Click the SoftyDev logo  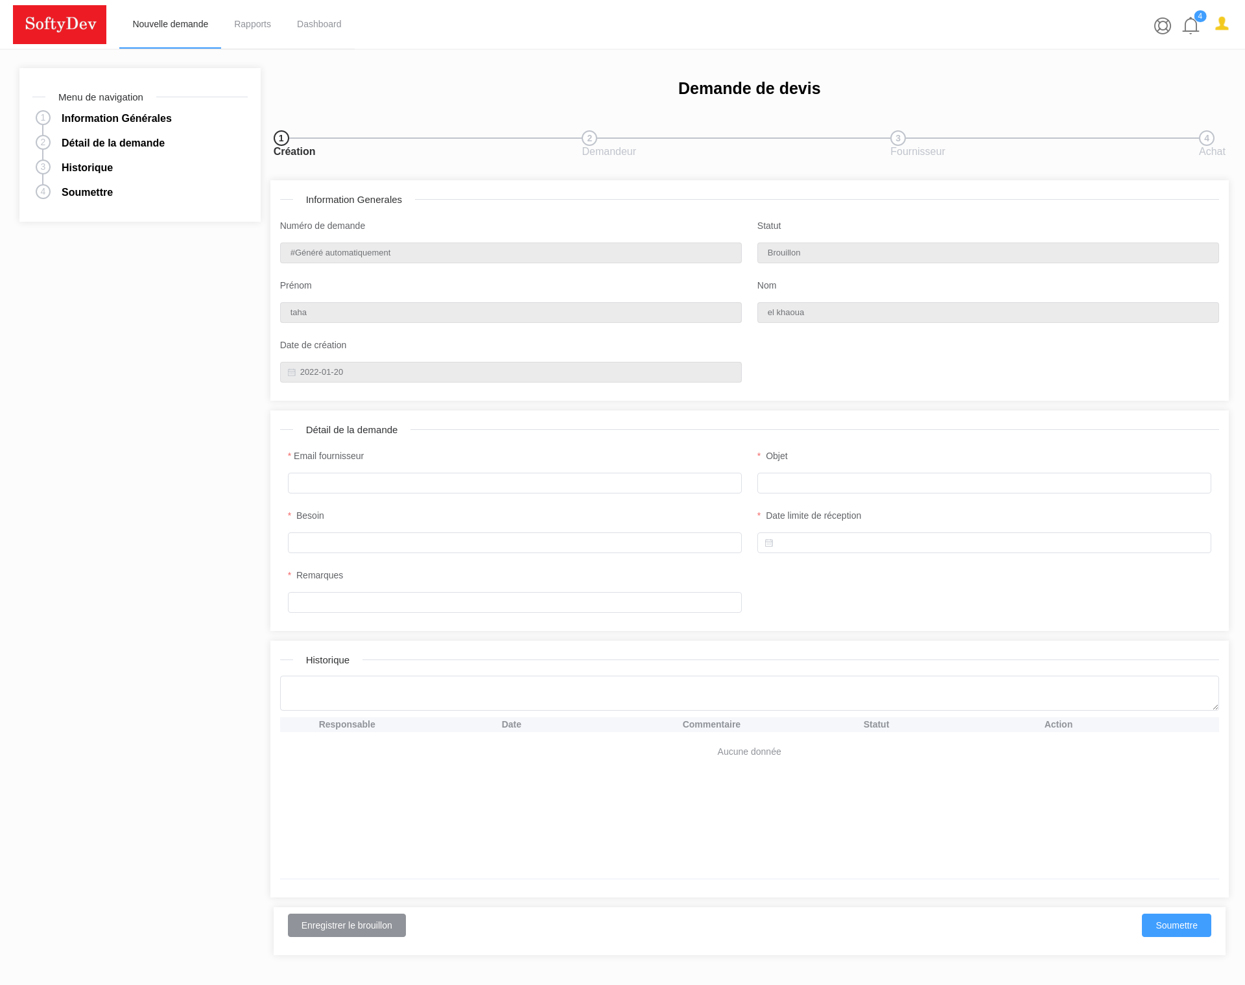tap(60, 24)
